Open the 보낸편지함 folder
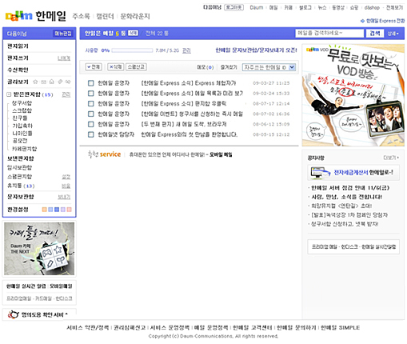Image resolution: width=407 pixels, height=344 pixels. coord(21,158)
